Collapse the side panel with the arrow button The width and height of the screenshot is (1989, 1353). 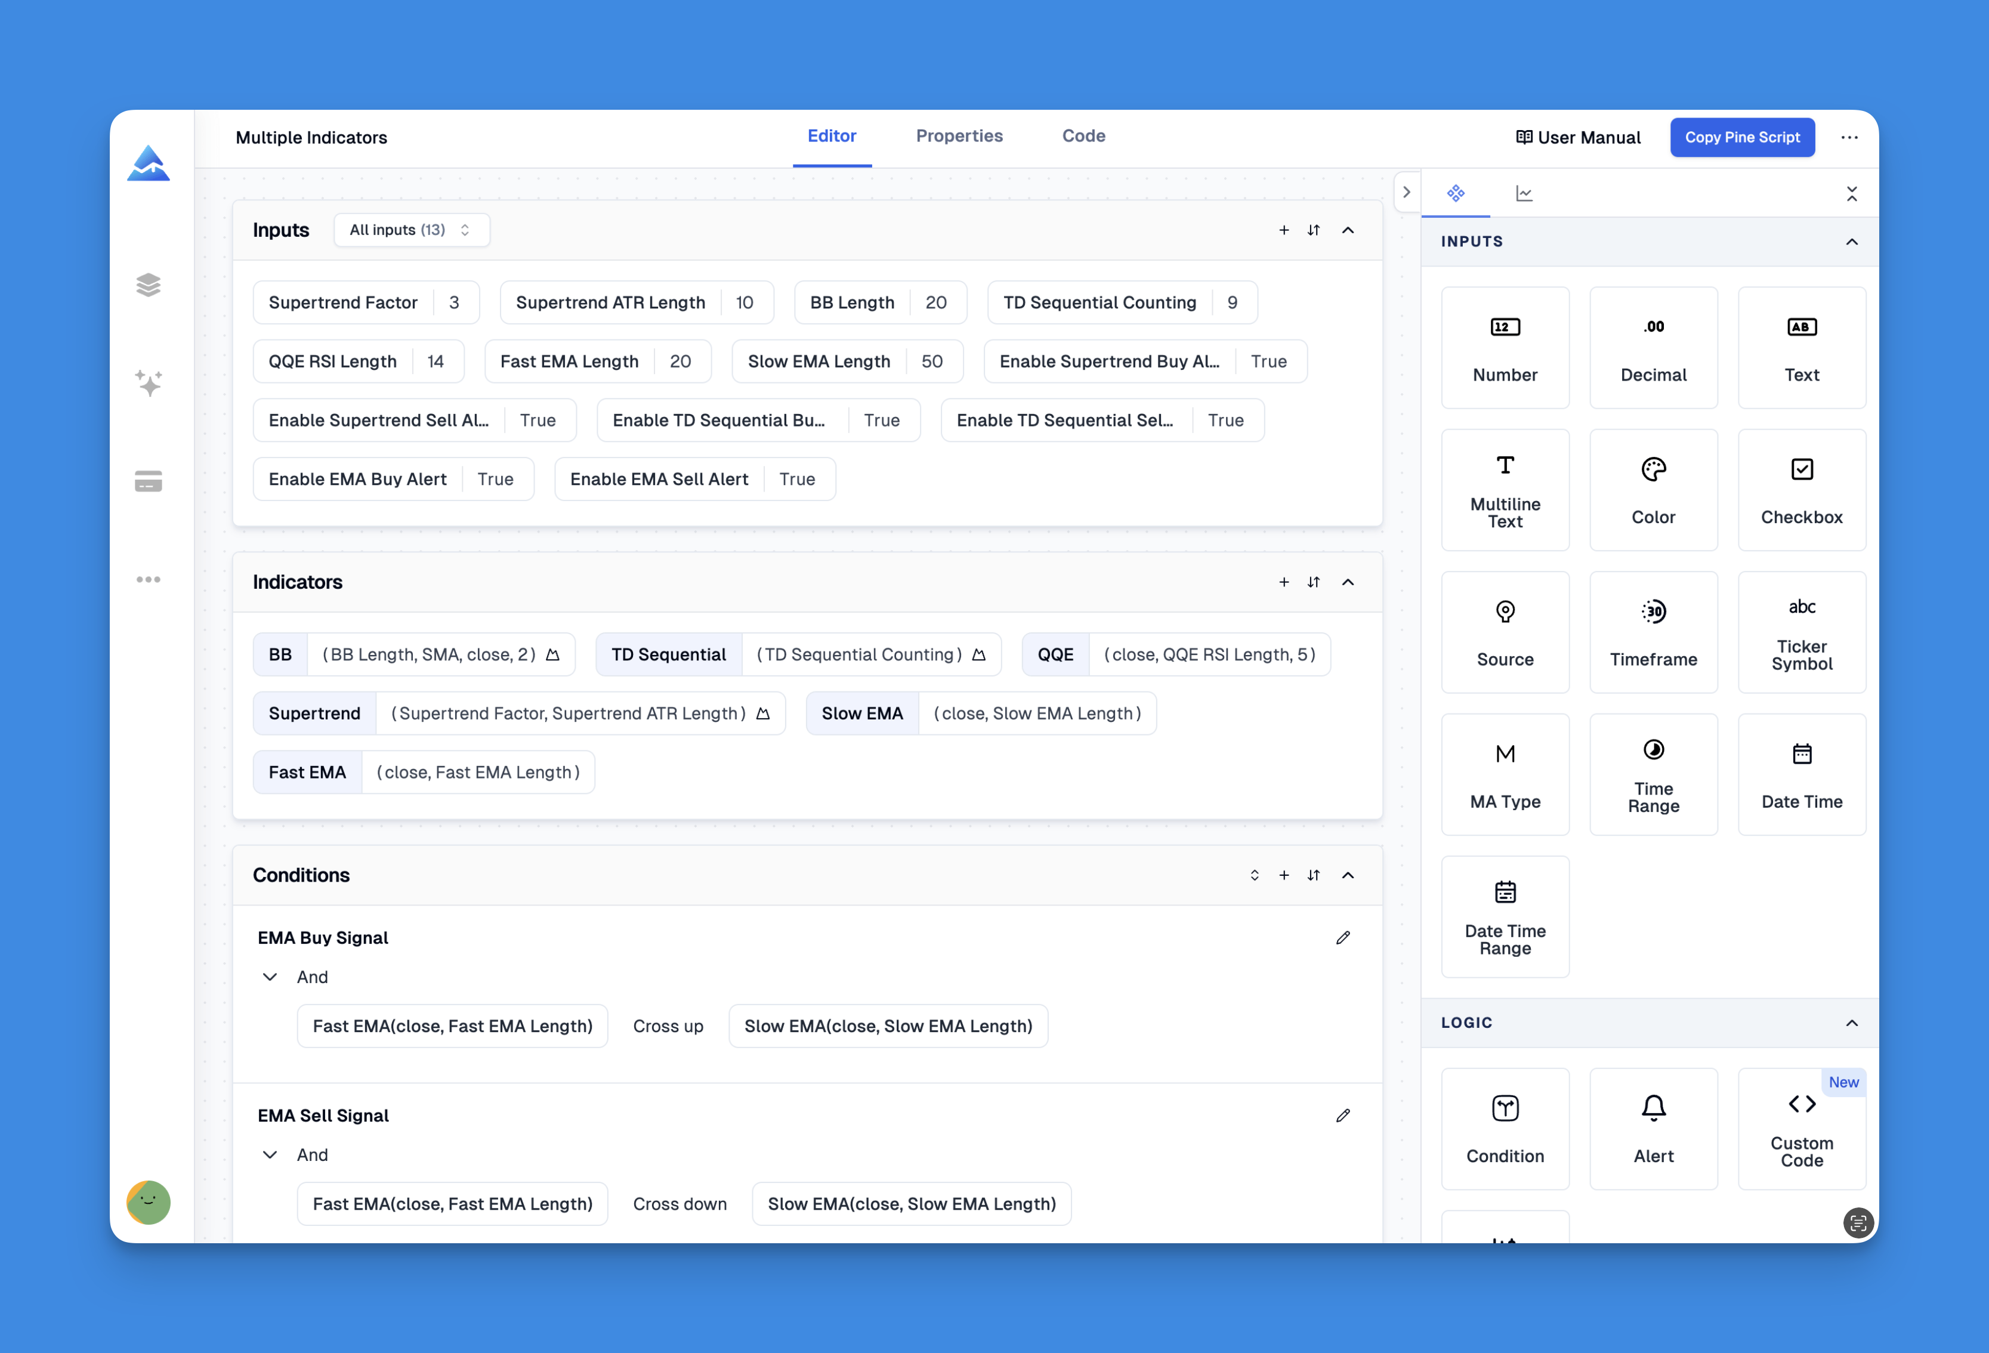coord(1406,191)
